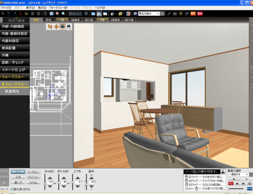Open the 軌跡の選択 path dropdown

click(238, 175)
